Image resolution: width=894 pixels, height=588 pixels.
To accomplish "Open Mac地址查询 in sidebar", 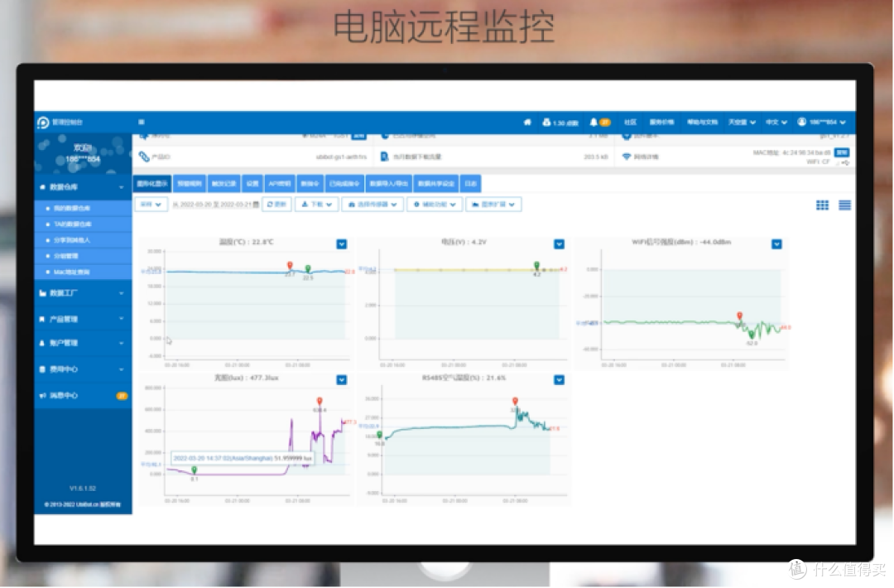I will tap(83, 272).
